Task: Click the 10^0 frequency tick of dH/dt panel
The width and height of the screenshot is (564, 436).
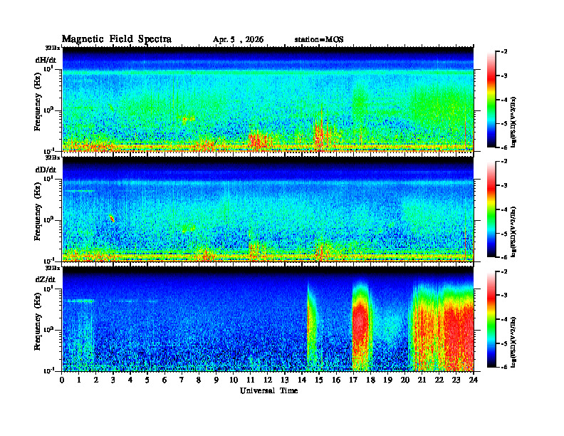Action: (x=48, y=110)
